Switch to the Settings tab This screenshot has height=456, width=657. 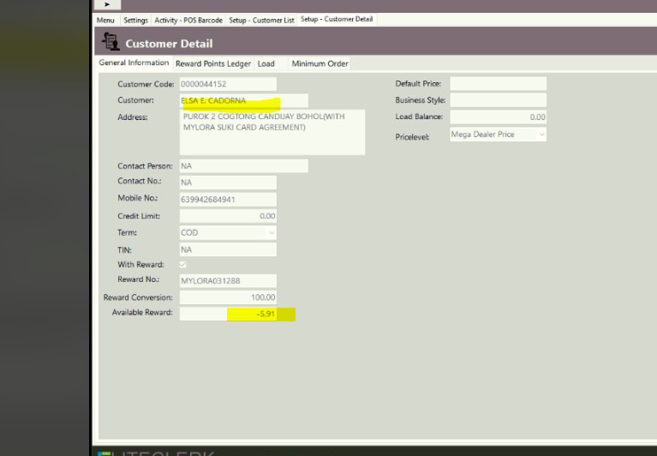[135, 20]
